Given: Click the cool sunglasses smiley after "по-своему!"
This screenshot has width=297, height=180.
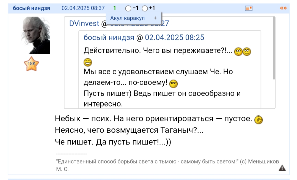Looking at the screenshot, I should click(x=174, y=83).
